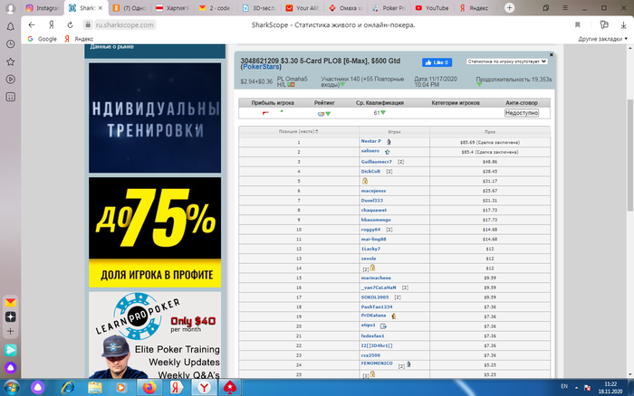Screen dimensions: 634x396
Task: Open notifications bell in sidebar
Action: point(11,26)
